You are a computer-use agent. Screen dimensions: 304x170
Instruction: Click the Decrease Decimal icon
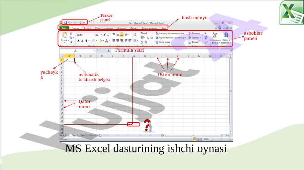click(146, 42)
